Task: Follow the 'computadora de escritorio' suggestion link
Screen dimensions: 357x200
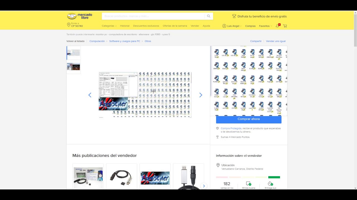Action: [x=123, y=34]
